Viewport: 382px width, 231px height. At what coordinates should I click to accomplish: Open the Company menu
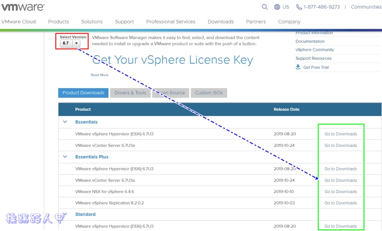coord(289,22)
